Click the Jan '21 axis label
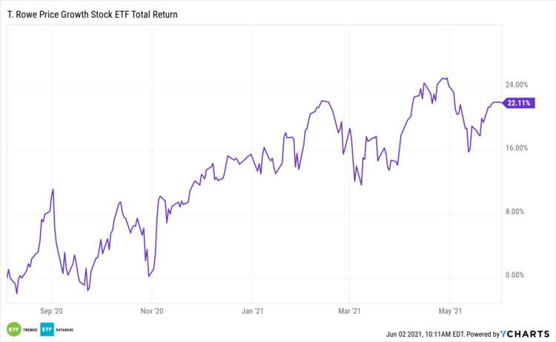The height and width of the screenshot is (342, 556). coord(252,312)
